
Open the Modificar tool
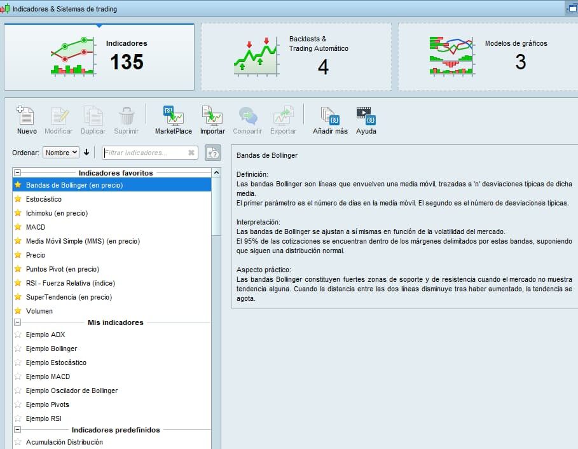click(59, 120)
